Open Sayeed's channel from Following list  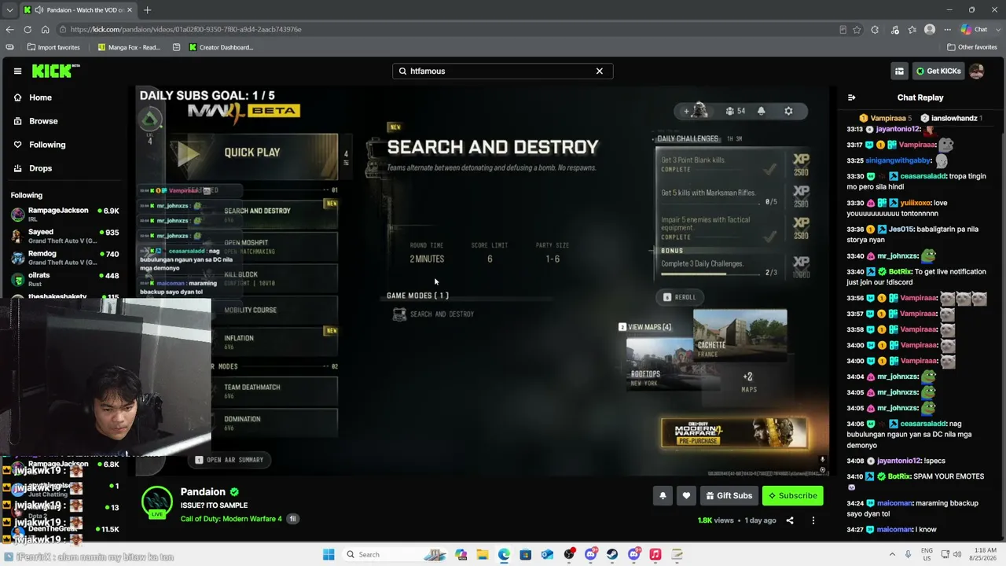pyautogui.click(x=65, y=236)
